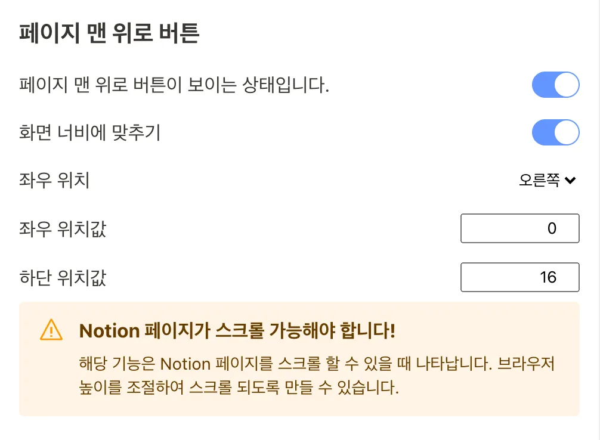Screen dimensions: 600x440
Task: Disable the 화면 너비에 맞추기 switch
Action: coord(555,132)
